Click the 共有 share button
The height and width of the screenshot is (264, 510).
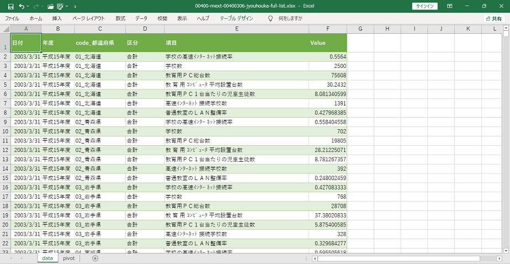click(x=493, y=18)
